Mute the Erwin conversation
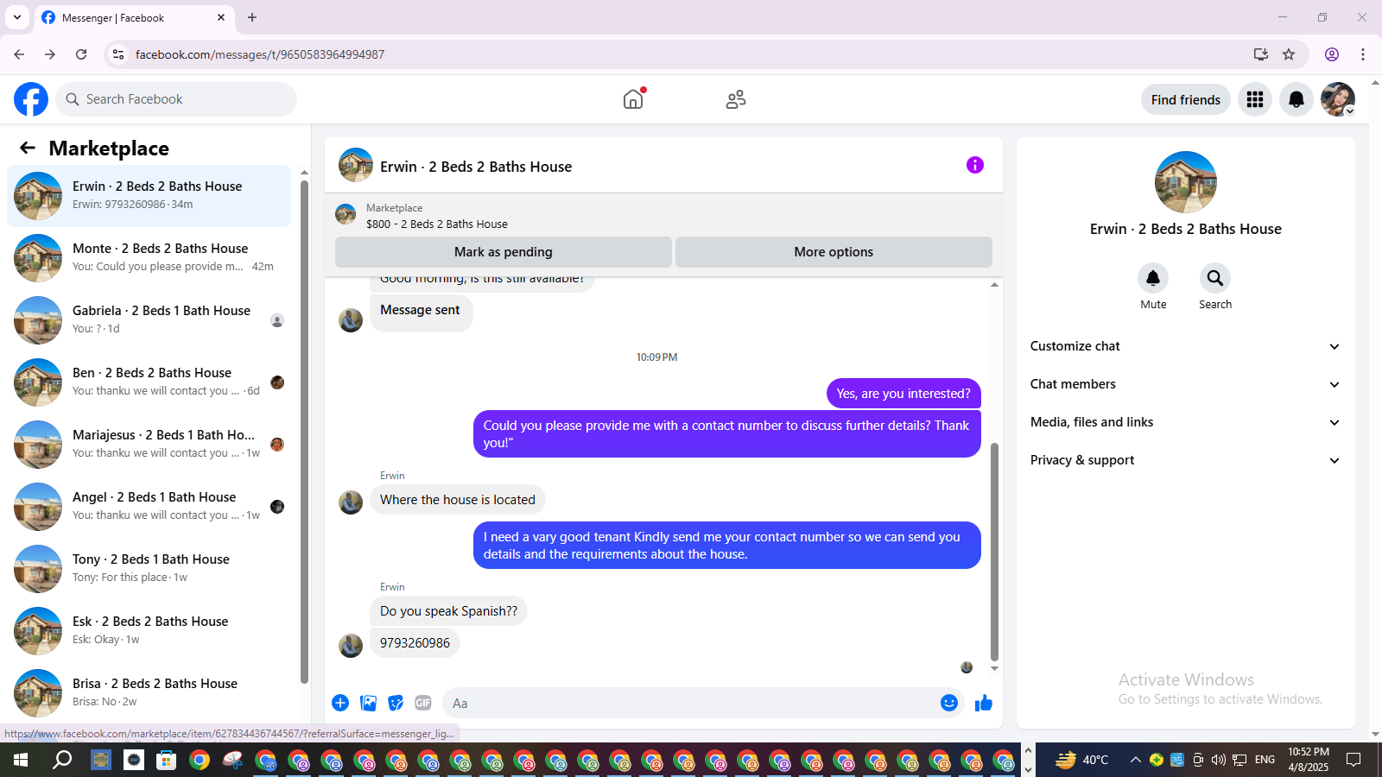This screenshot has width=1382, height=777. [x=1153, y=278]
